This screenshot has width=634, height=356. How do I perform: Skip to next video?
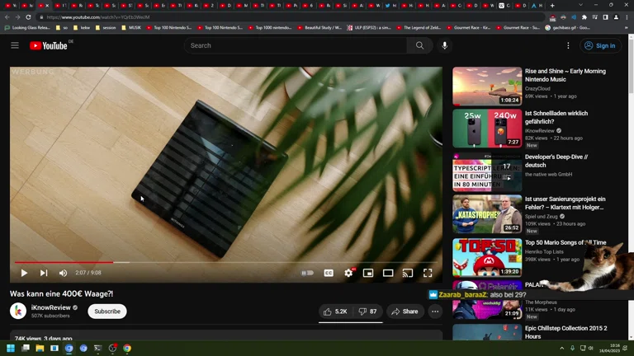44,273
